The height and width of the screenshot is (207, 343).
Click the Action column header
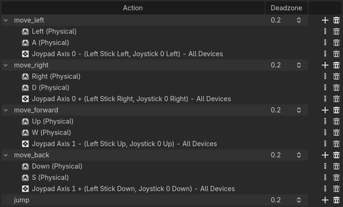coord(133,7)
